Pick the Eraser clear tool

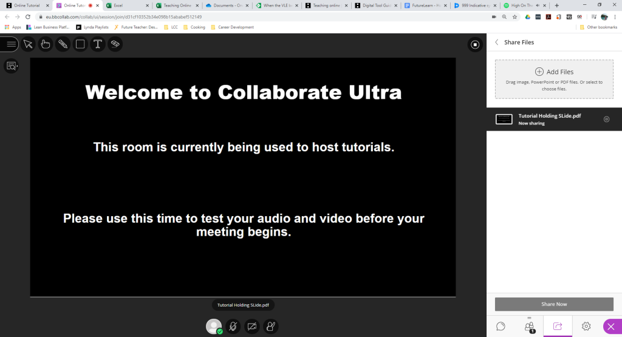[115, 44]
